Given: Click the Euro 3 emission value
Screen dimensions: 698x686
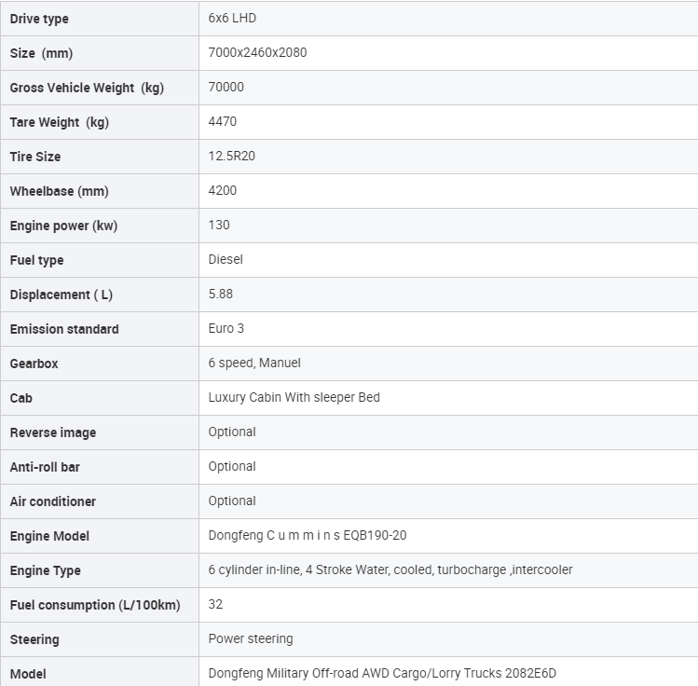Looking at the screenshot, I should click(x=226, y=328).
